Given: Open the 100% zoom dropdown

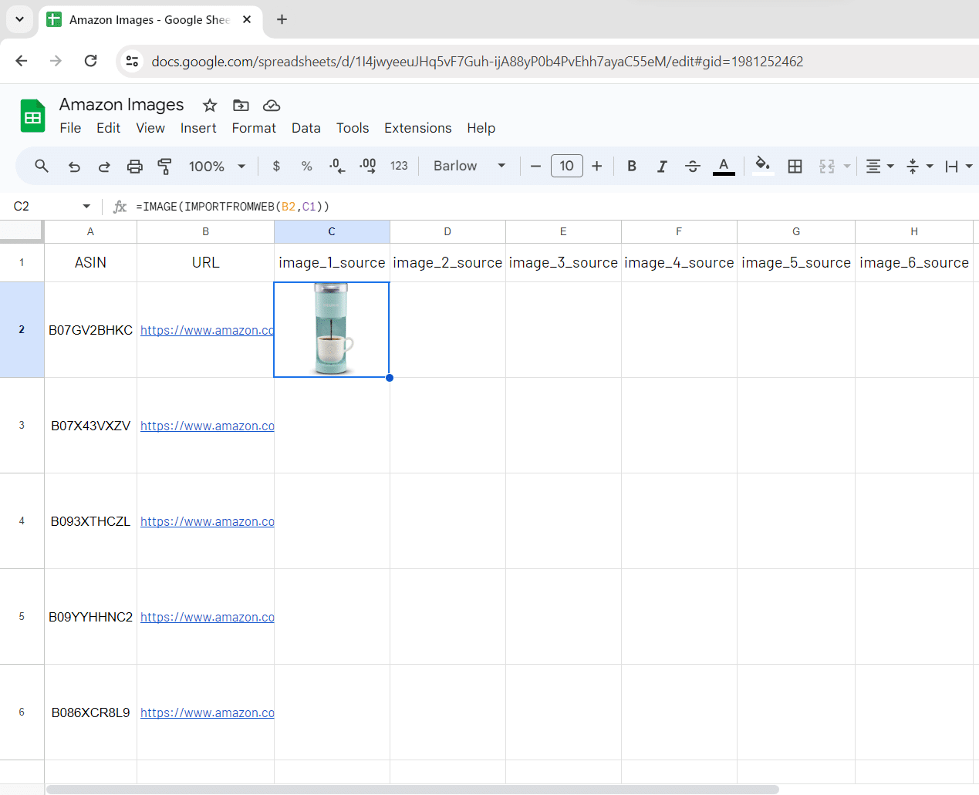Looking at the screenshot, I should point(217,166).
